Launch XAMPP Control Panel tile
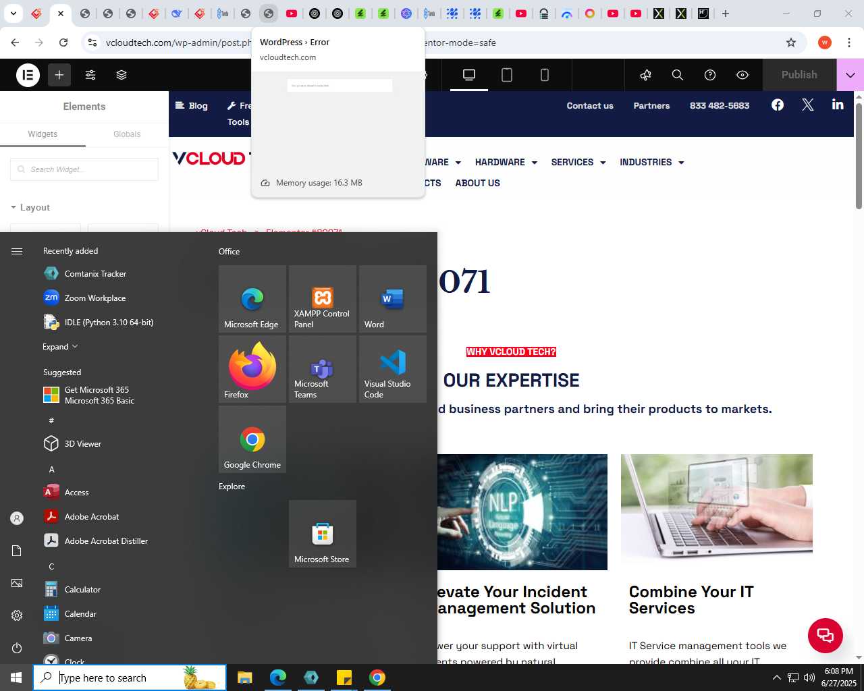This screenshot has width=864, height=691. tap(323, 299)
